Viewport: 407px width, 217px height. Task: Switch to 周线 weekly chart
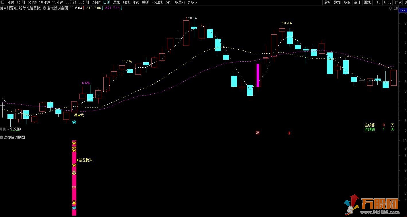tap(116, 2)
